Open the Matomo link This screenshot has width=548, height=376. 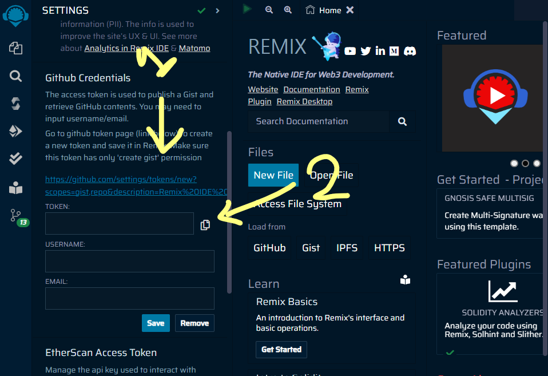click(194, 48)
